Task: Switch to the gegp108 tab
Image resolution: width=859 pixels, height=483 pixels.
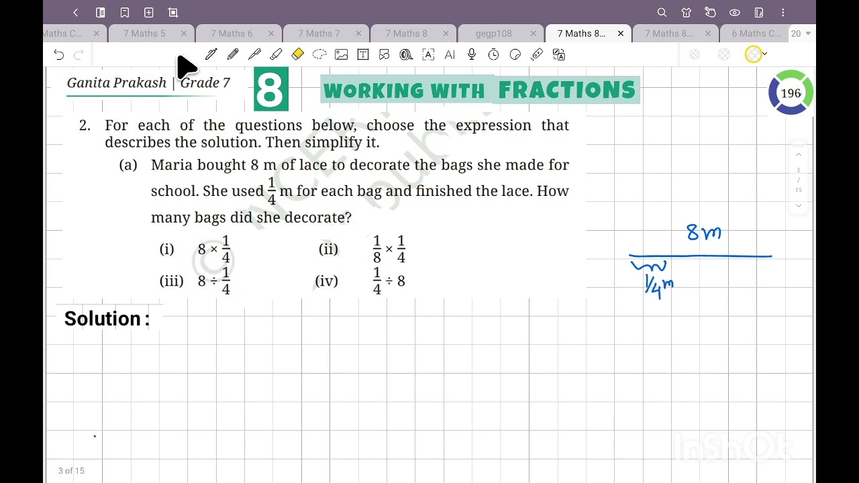Action: click(x=494, y=34)
